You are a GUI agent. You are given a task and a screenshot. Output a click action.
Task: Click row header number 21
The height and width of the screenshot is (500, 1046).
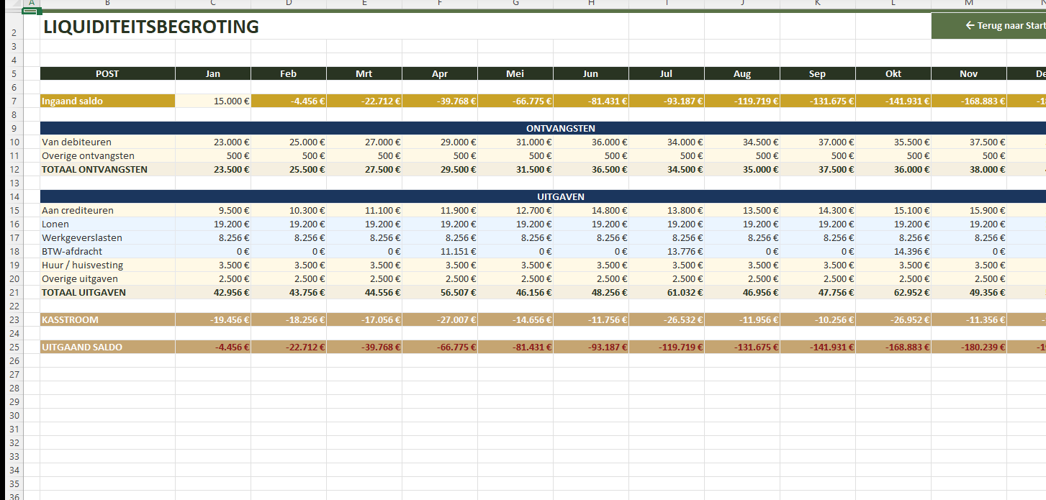14,293
